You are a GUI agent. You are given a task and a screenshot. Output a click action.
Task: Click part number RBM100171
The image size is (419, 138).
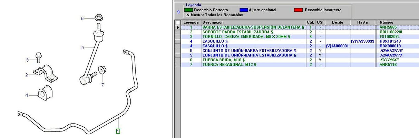[x=390, y=55]
